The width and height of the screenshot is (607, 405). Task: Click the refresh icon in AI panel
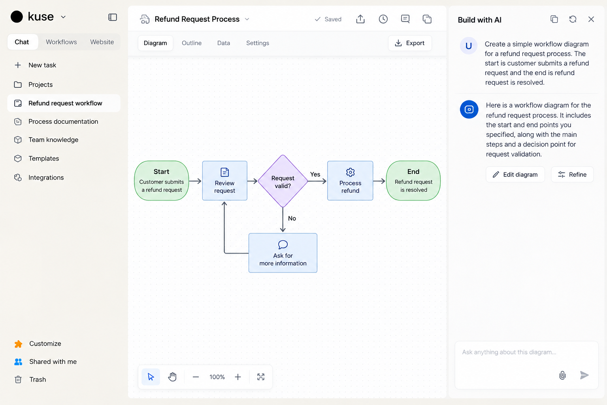[573, 19]
